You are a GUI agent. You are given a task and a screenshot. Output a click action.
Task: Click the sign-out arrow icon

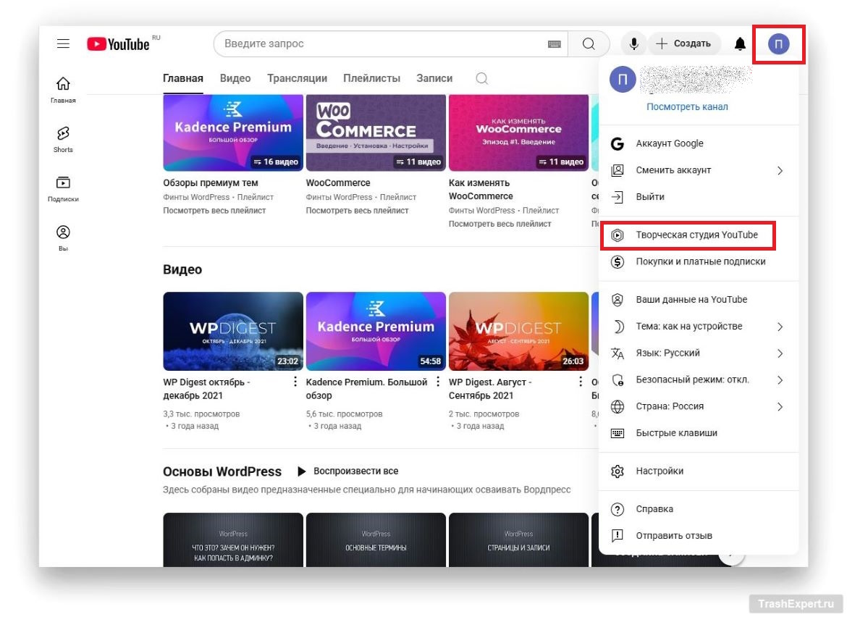(x=618, y=197)
